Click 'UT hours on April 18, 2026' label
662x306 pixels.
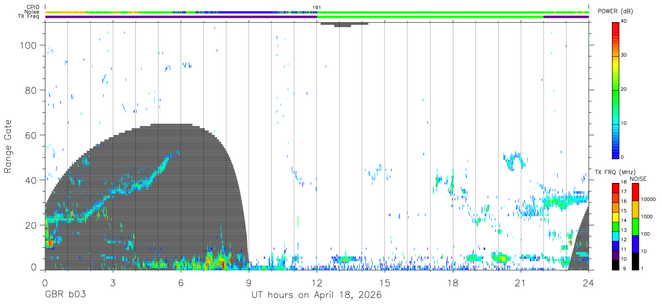[x=317, y=295]
